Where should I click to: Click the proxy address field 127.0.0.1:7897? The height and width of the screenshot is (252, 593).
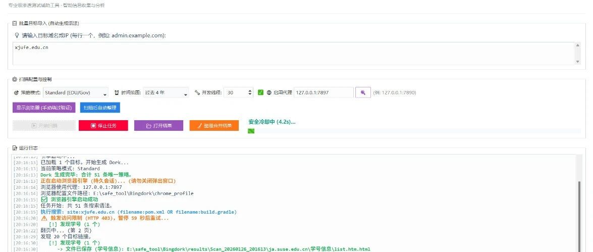324,92
